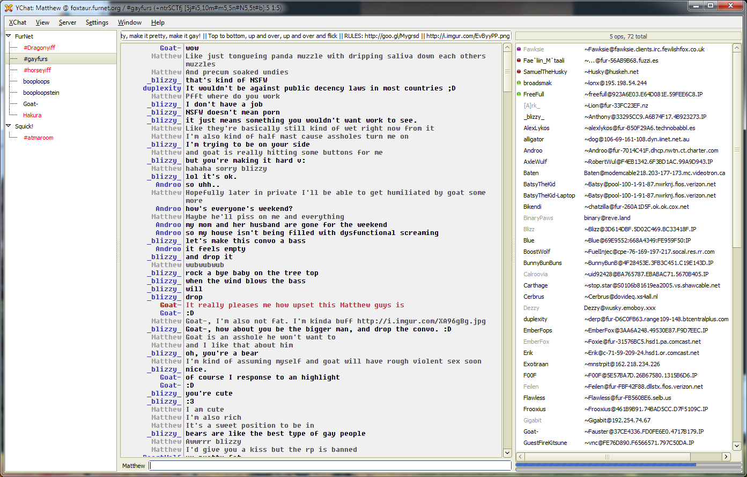Screen dimensions: 747x477
Task: Click the XChat title bar icon
Action: coord(9,7)
